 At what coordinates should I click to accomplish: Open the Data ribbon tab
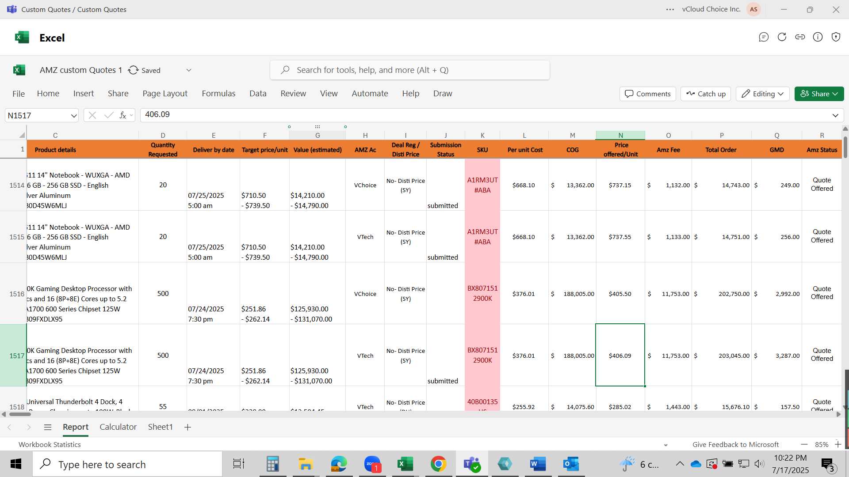[x=258, y=94]
